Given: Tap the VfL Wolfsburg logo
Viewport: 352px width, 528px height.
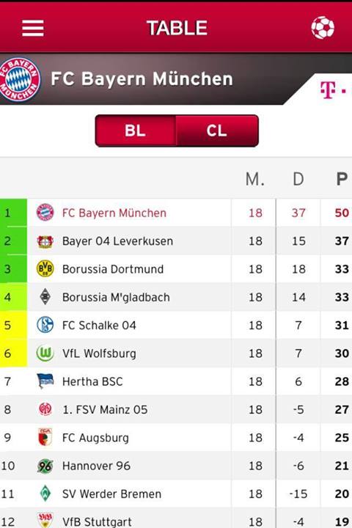Looking at the screenshot, I should [x=45, y=353].
